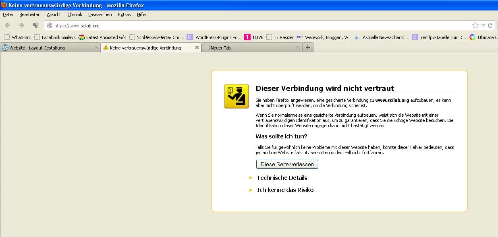Open the 1LIVE bookmark
498x237 pixels.
point(254,37)
